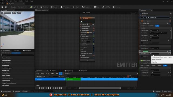Click the Lit view mode button in the preview

click(14, 13)
